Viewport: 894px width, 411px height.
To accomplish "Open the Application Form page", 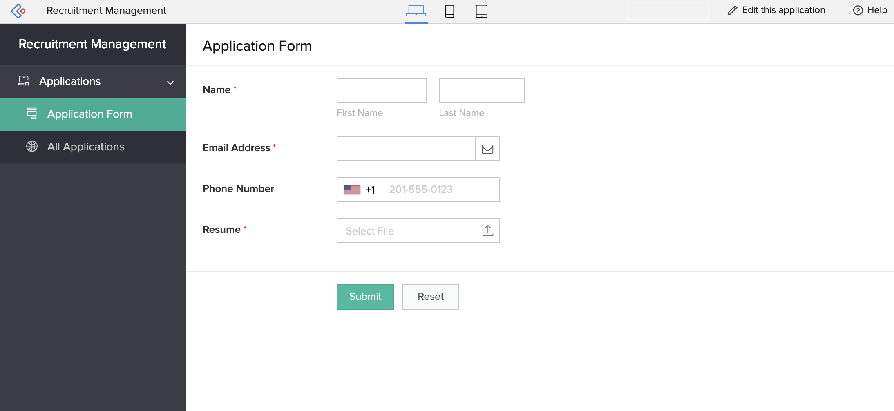I will pos(89,114).
